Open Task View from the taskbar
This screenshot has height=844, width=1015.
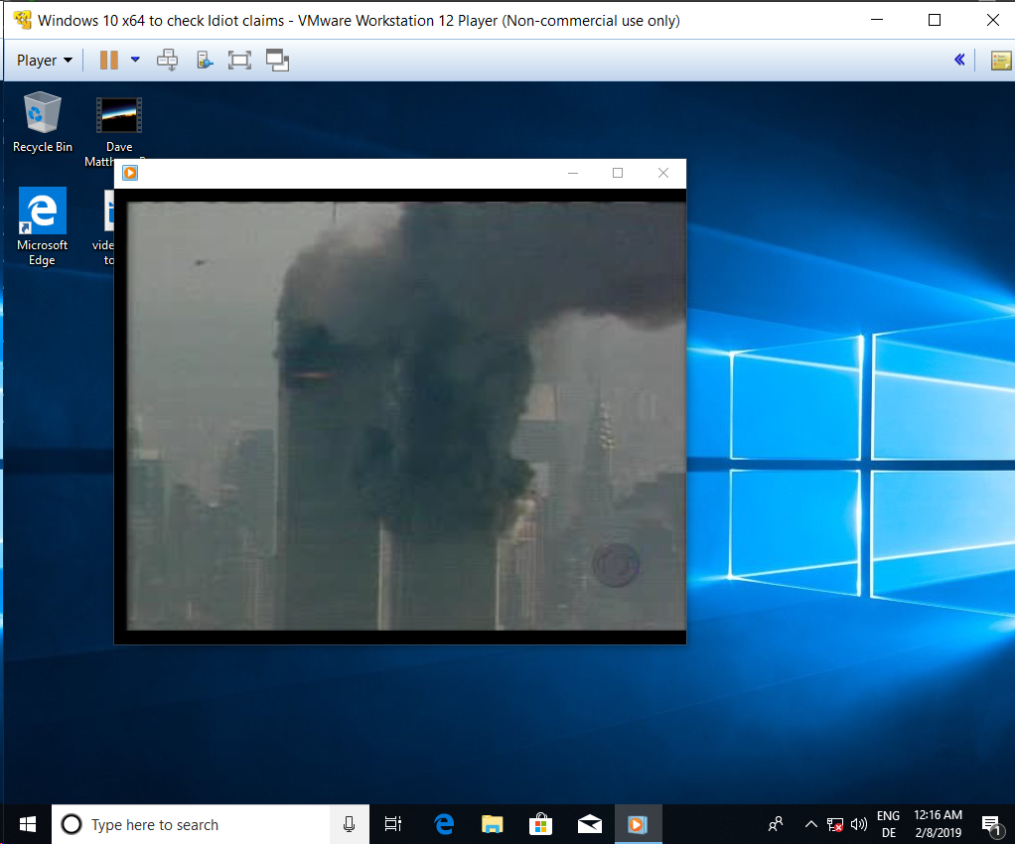tap(393, 824)
